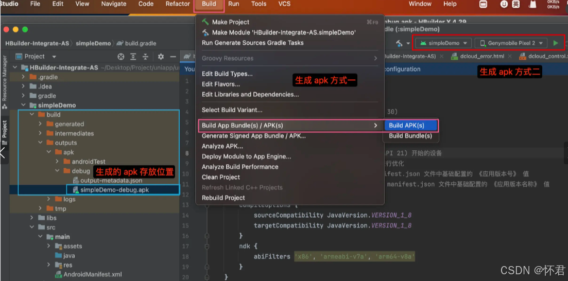Image resolution: width=568 pixels, height=281 pixels.
Task: Hide the Project panel with minus icon
Action: click(173, 57)
